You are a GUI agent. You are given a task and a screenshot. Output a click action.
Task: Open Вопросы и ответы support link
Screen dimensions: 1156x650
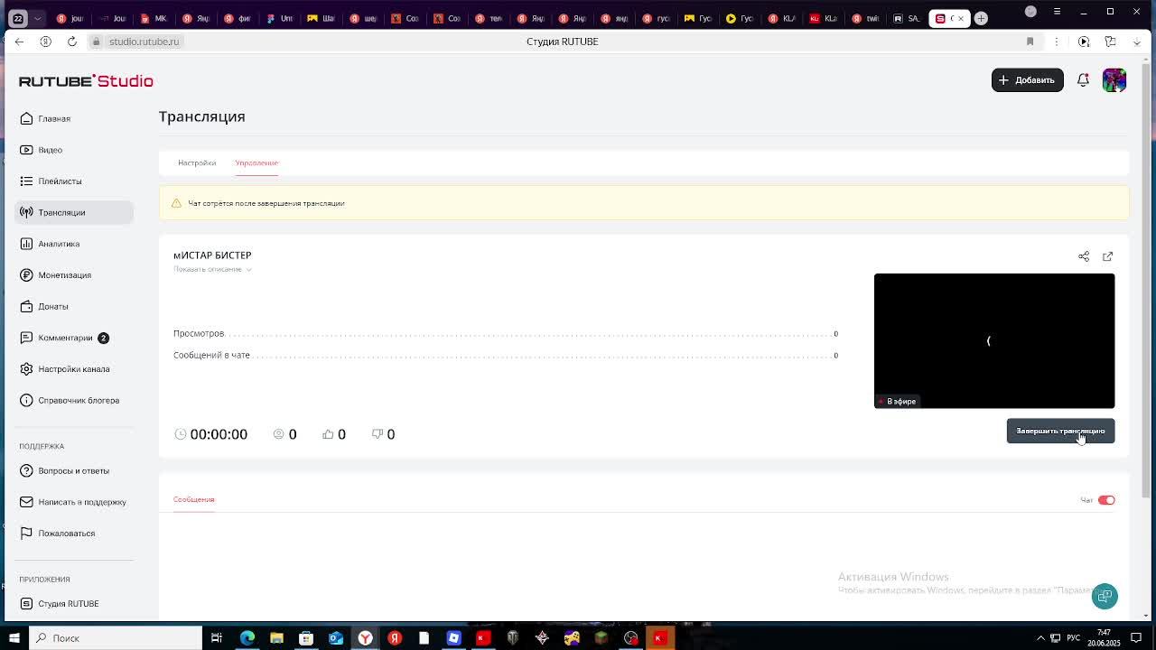(74, 470)
